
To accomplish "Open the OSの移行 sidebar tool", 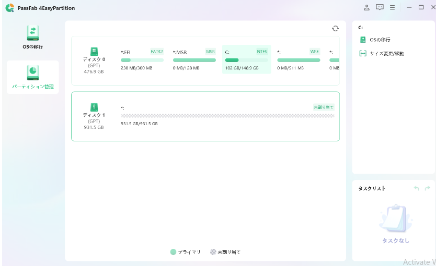I will pyautogui.click(x=33, y=37).
